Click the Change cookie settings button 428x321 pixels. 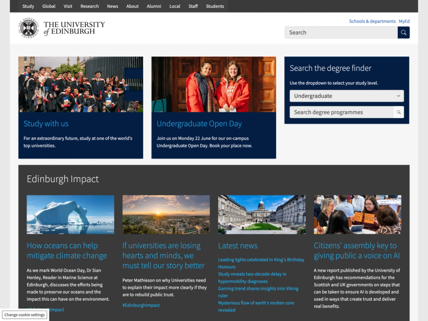coord(25,315)
